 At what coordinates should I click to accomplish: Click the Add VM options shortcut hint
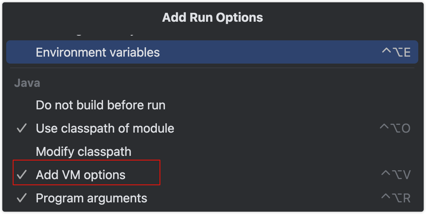395,175
